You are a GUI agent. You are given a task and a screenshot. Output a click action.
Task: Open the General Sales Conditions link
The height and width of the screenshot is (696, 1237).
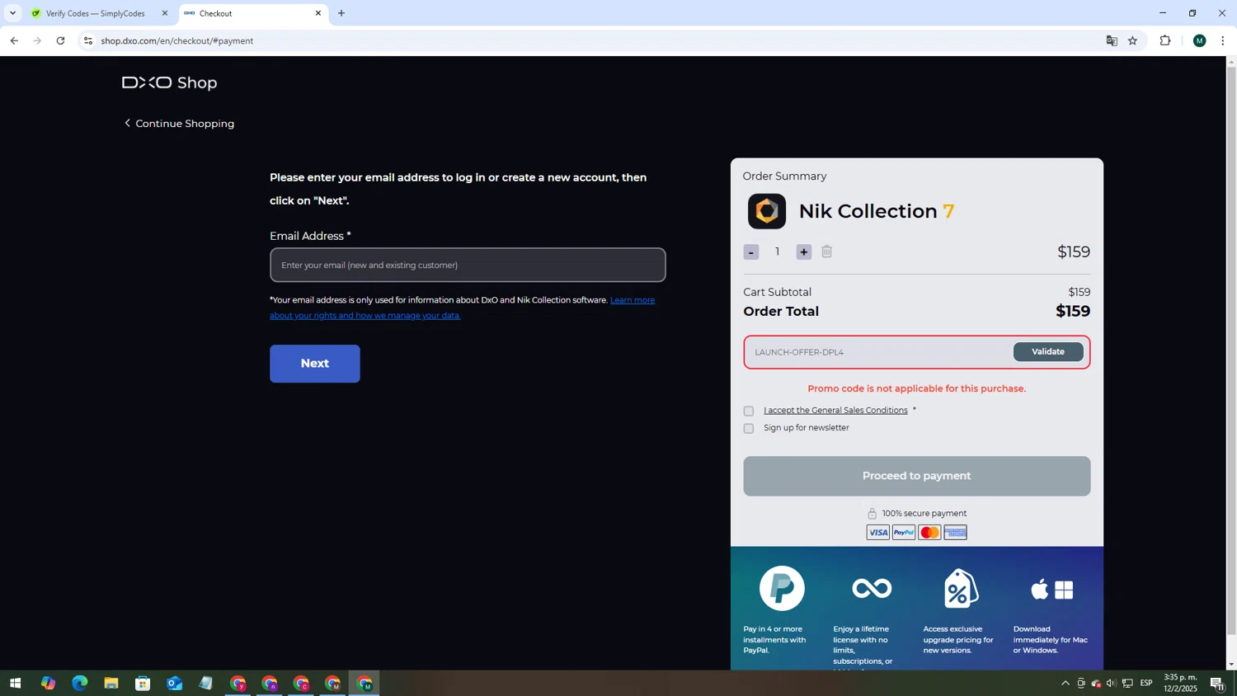coord(835,410)
